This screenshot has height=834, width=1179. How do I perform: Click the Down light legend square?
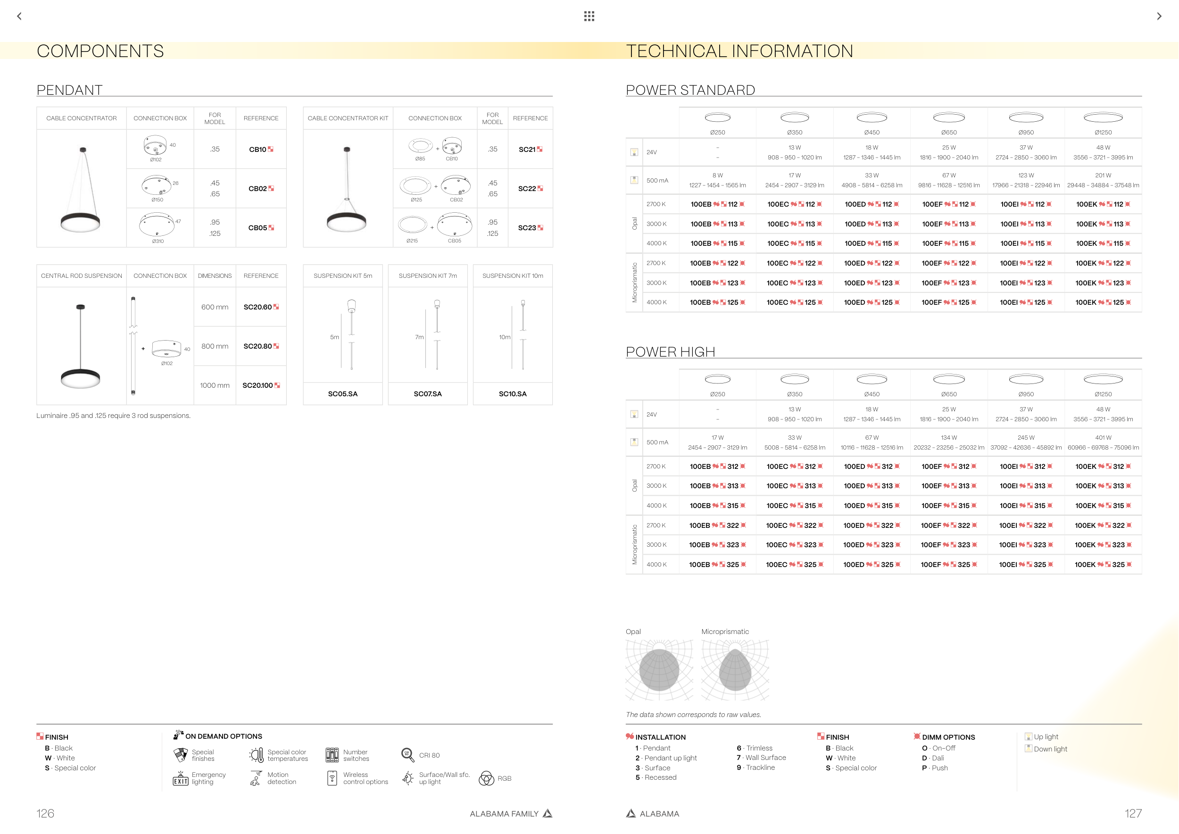pos(1029,749)
